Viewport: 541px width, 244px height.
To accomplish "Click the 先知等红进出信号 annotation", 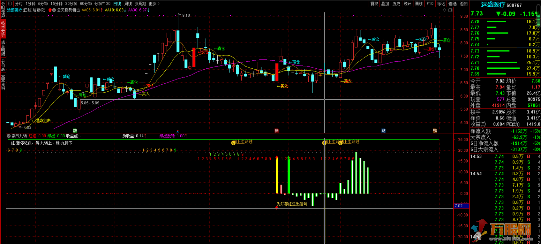I will [292, 204].
